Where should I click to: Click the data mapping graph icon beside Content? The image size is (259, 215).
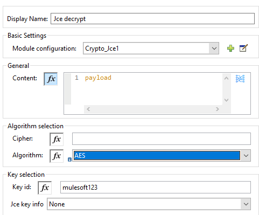pyautogui.click(x=240, y=79)
